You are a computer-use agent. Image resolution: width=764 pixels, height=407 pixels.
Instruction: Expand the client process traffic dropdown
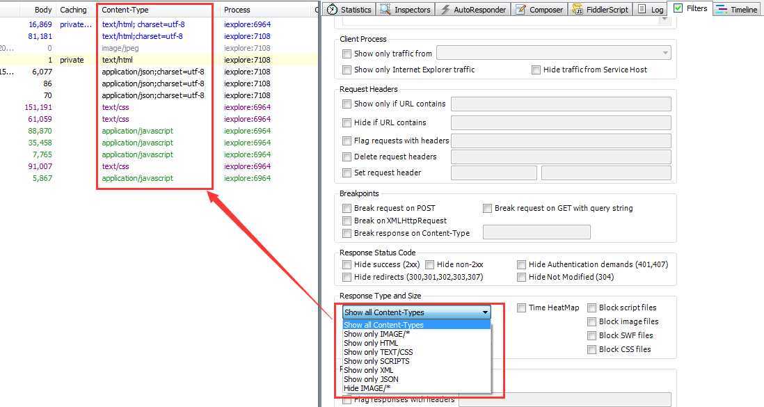click(x=666, y=54)
